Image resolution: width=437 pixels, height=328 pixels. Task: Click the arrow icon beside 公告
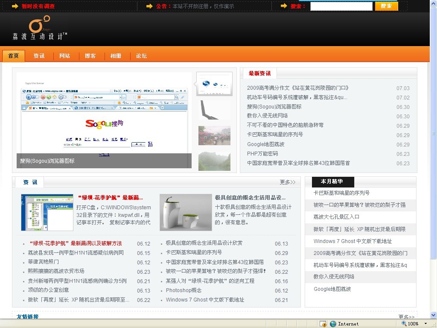[149, 6]
